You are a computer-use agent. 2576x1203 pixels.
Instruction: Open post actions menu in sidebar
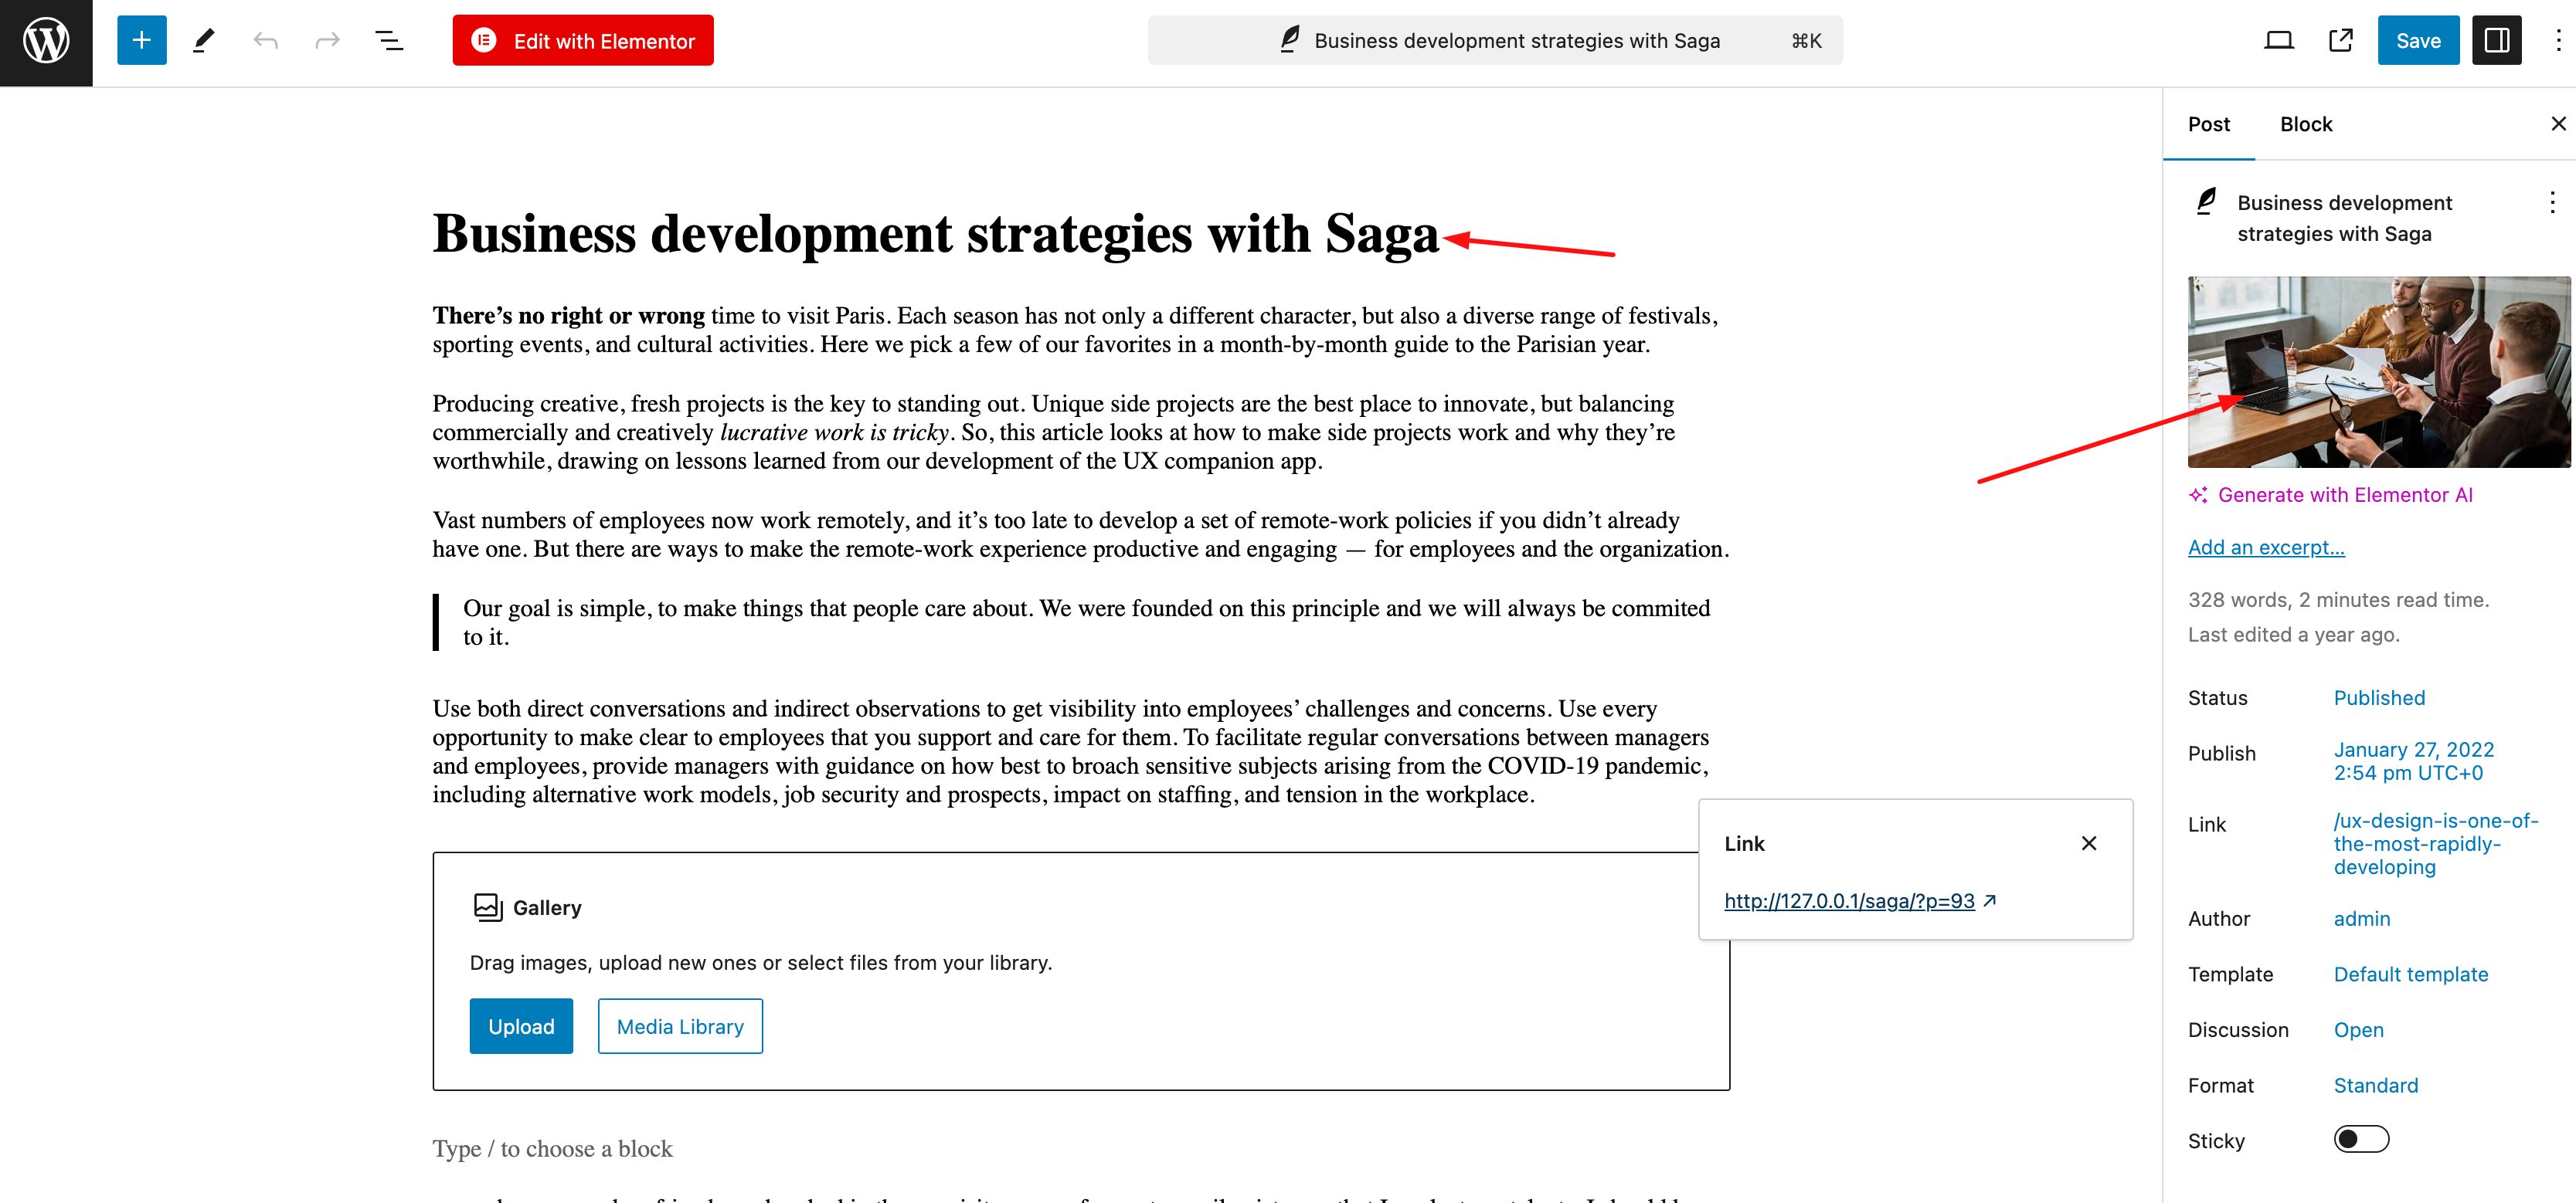click(2551, 203)
